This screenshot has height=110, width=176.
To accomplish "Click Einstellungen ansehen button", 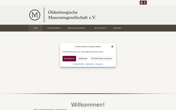I will click(102, 58).
